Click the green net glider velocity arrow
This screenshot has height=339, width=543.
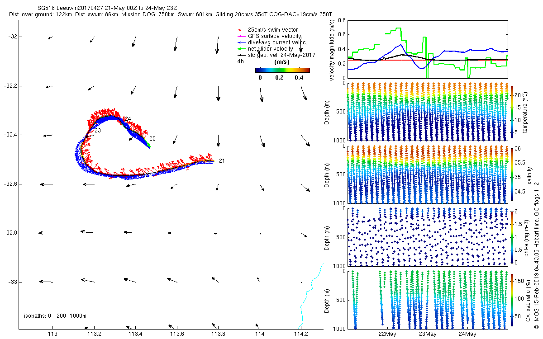(241, 49)
